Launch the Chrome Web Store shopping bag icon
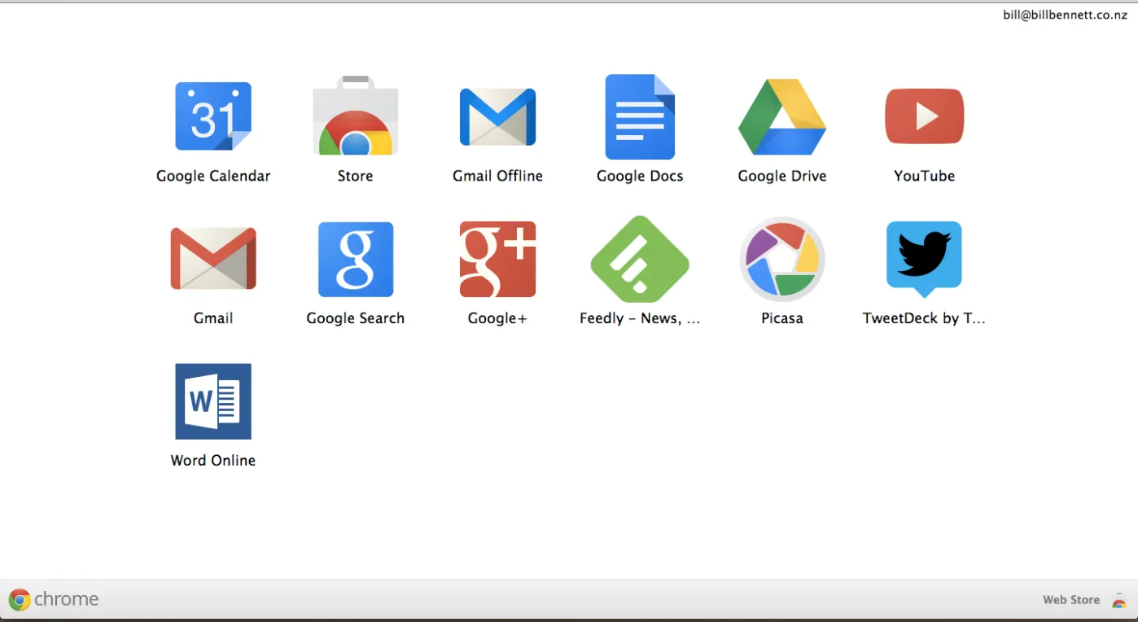Image resolution: width=1138 pixels, height=622 pixels. click(356, 116)
